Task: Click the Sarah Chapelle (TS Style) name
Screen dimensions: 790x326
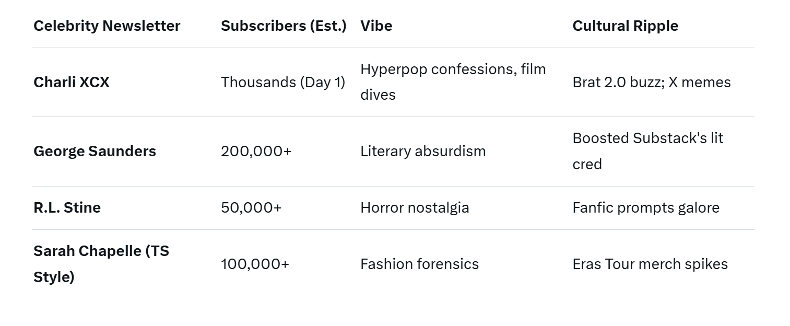Action: (x=101, y=264)
